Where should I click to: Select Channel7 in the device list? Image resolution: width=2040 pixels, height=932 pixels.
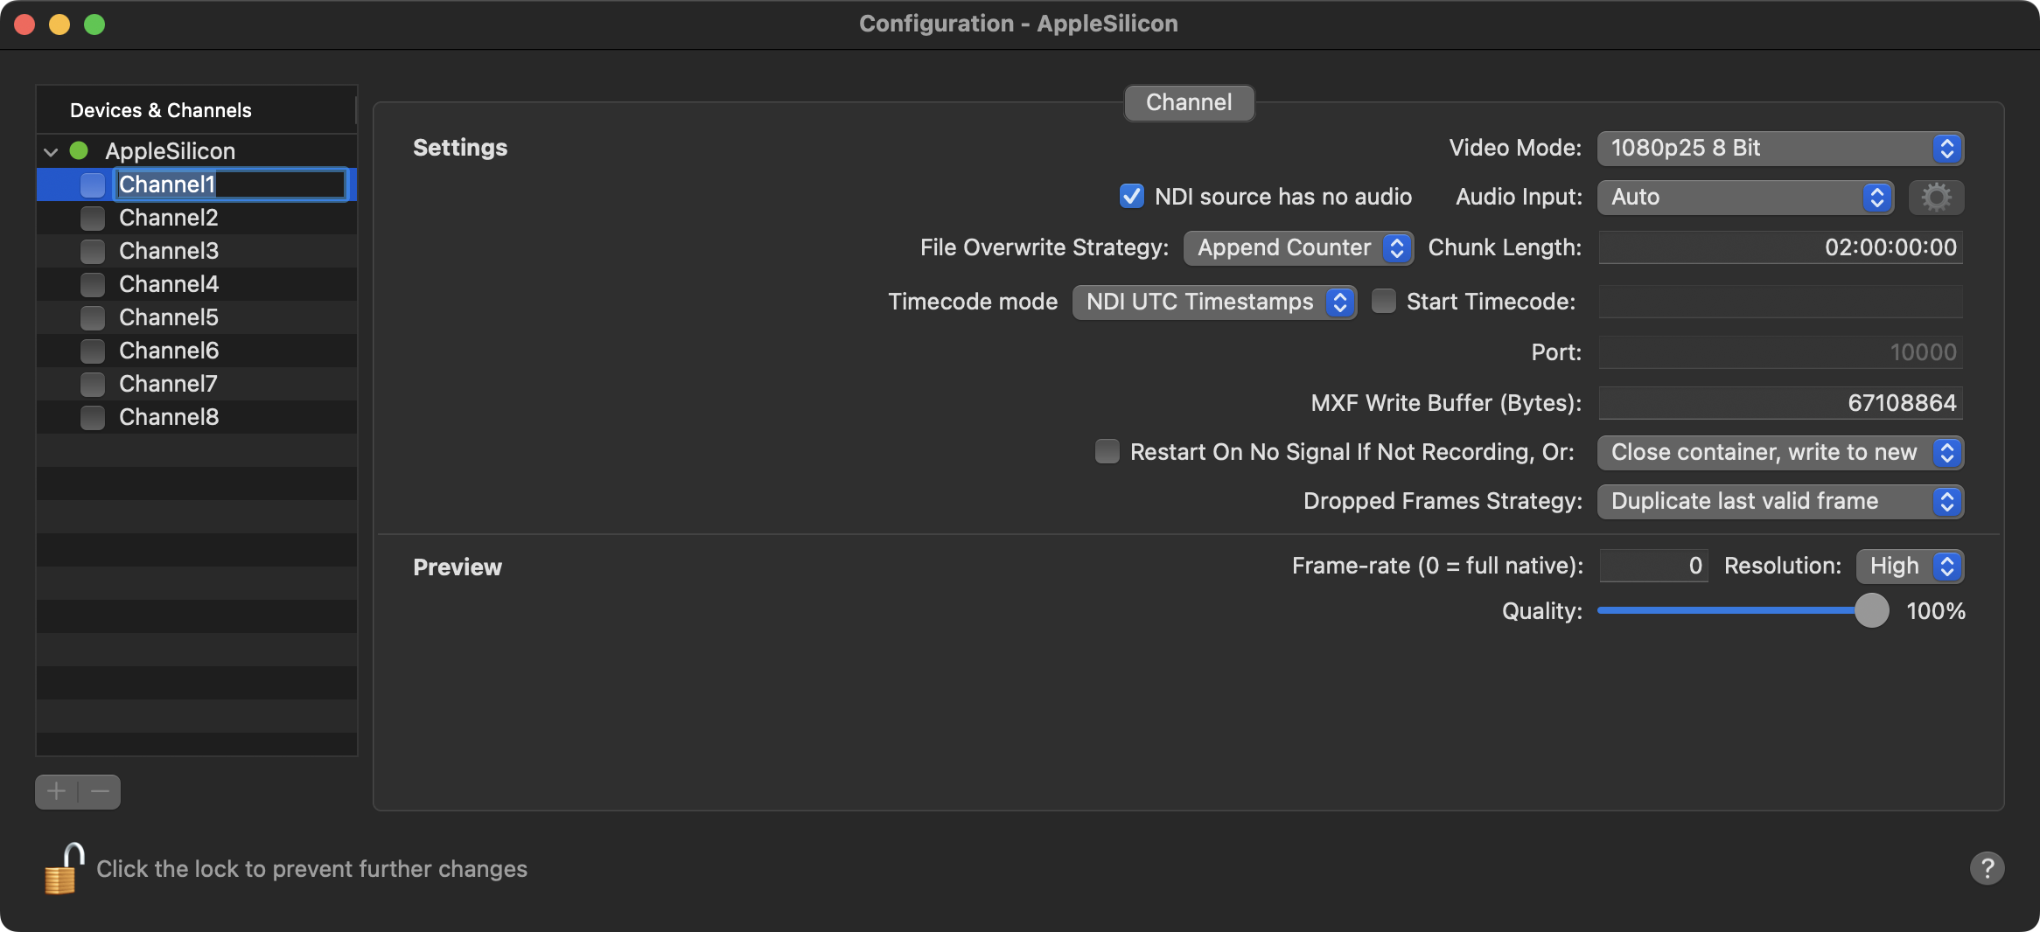(x=197, y=384)
